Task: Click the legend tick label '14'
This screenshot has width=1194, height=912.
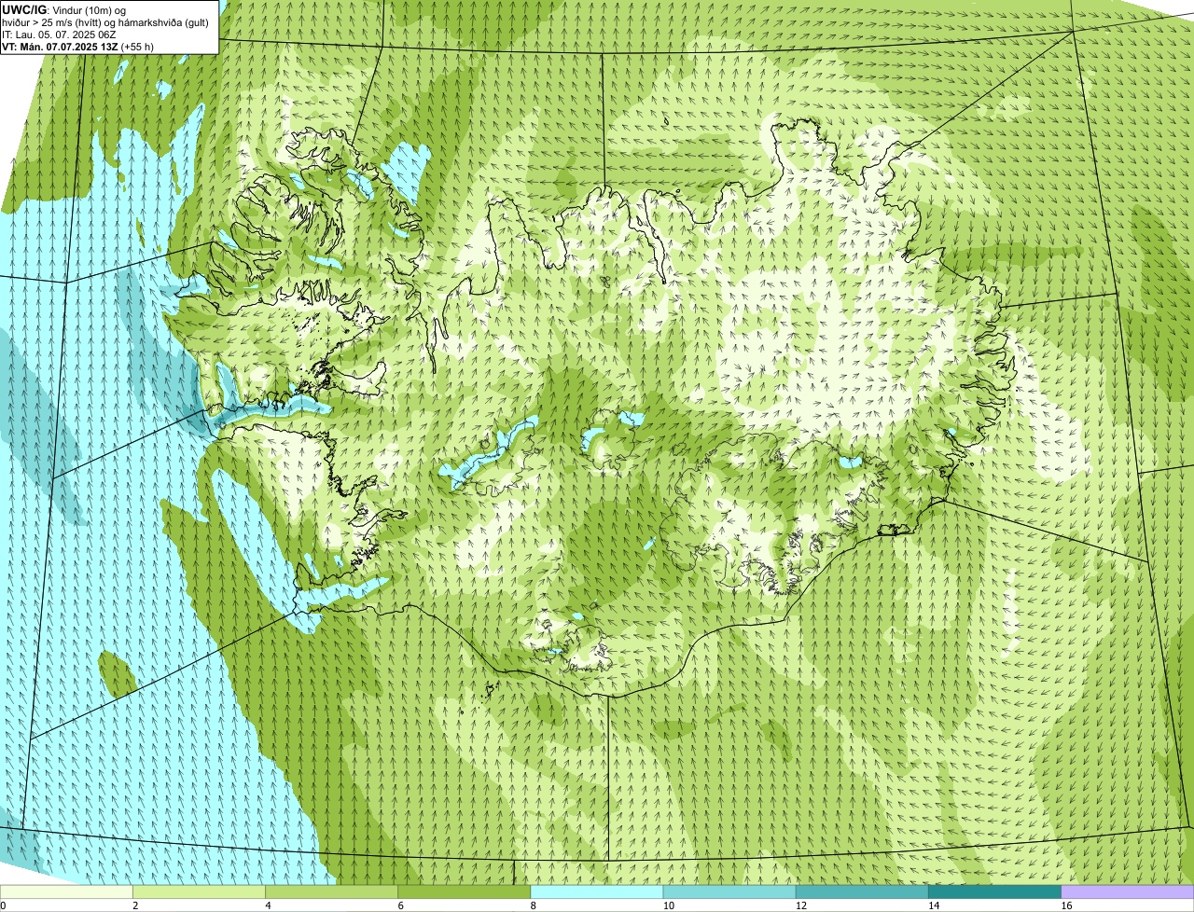Action: 933,905
